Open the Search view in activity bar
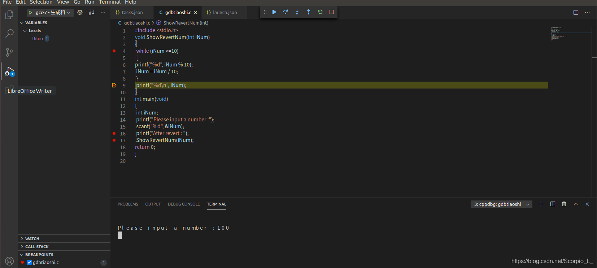This screenshot has height=268, width=597. (x=9, y=34)
